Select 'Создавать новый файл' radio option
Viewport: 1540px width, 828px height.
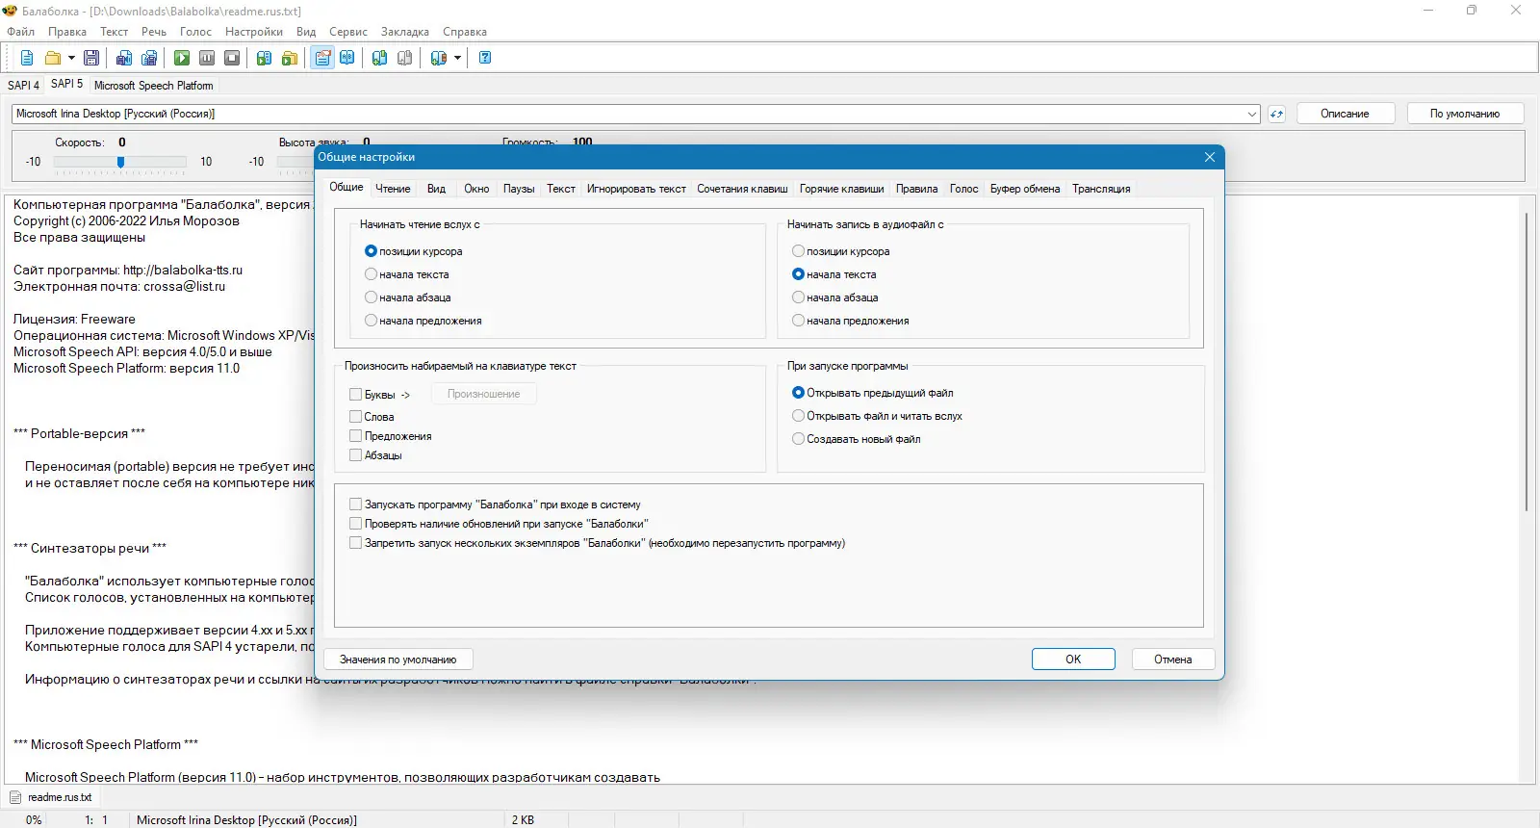tap(856, 439)
